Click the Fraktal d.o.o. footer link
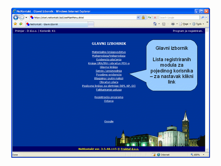This screenshot has height=166, width=221. [x=130, y=149]
